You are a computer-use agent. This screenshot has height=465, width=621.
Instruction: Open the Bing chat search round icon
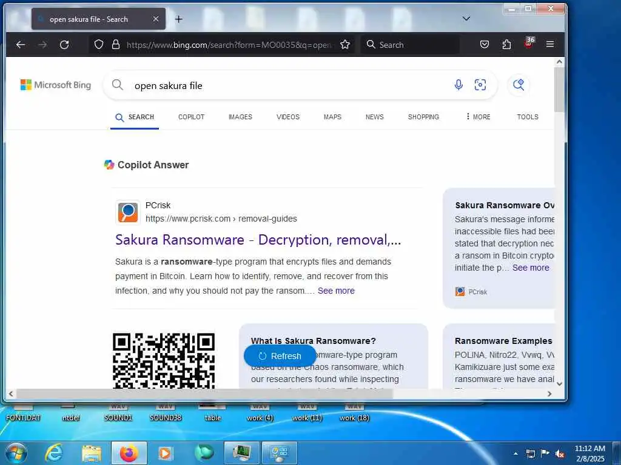click(x=519, y=85)
